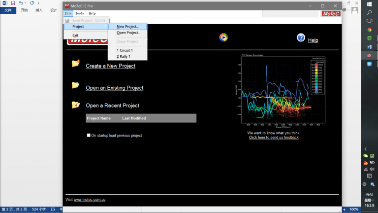Open the Tools menu
The height and width of the screenshot is (213, 378).
(x=80, y=13)
